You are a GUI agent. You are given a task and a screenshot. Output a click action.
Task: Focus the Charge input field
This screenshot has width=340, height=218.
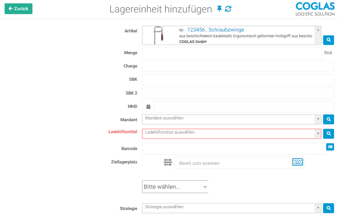click(x=237, y=66)
